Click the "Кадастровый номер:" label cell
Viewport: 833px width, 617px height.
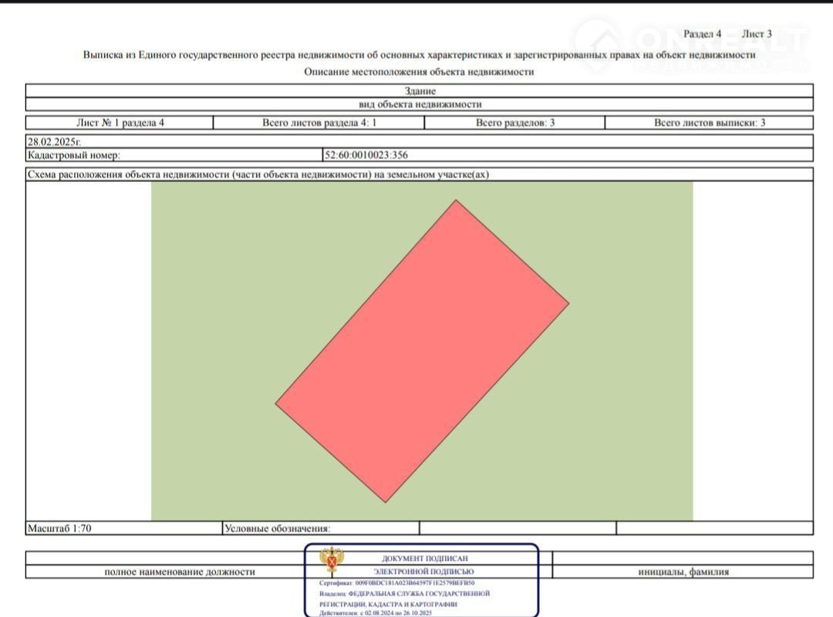[74, 155]
